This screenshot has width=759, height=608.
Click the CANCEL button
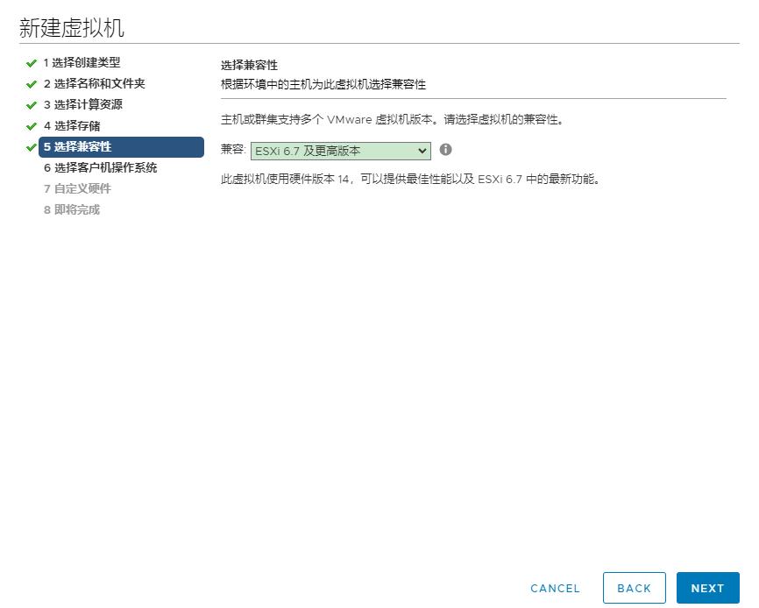(555, 588)
